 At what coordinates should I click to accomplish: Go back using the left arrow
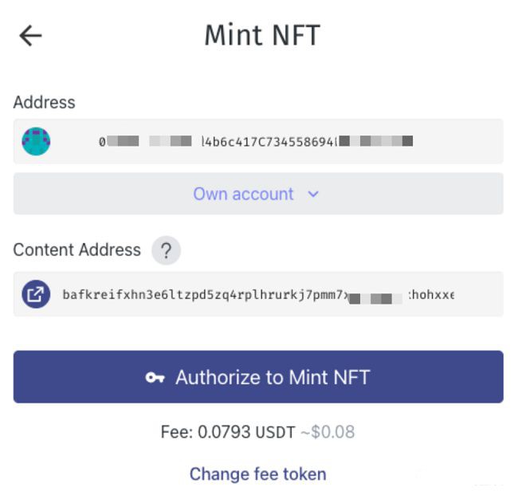pos(30,36)
